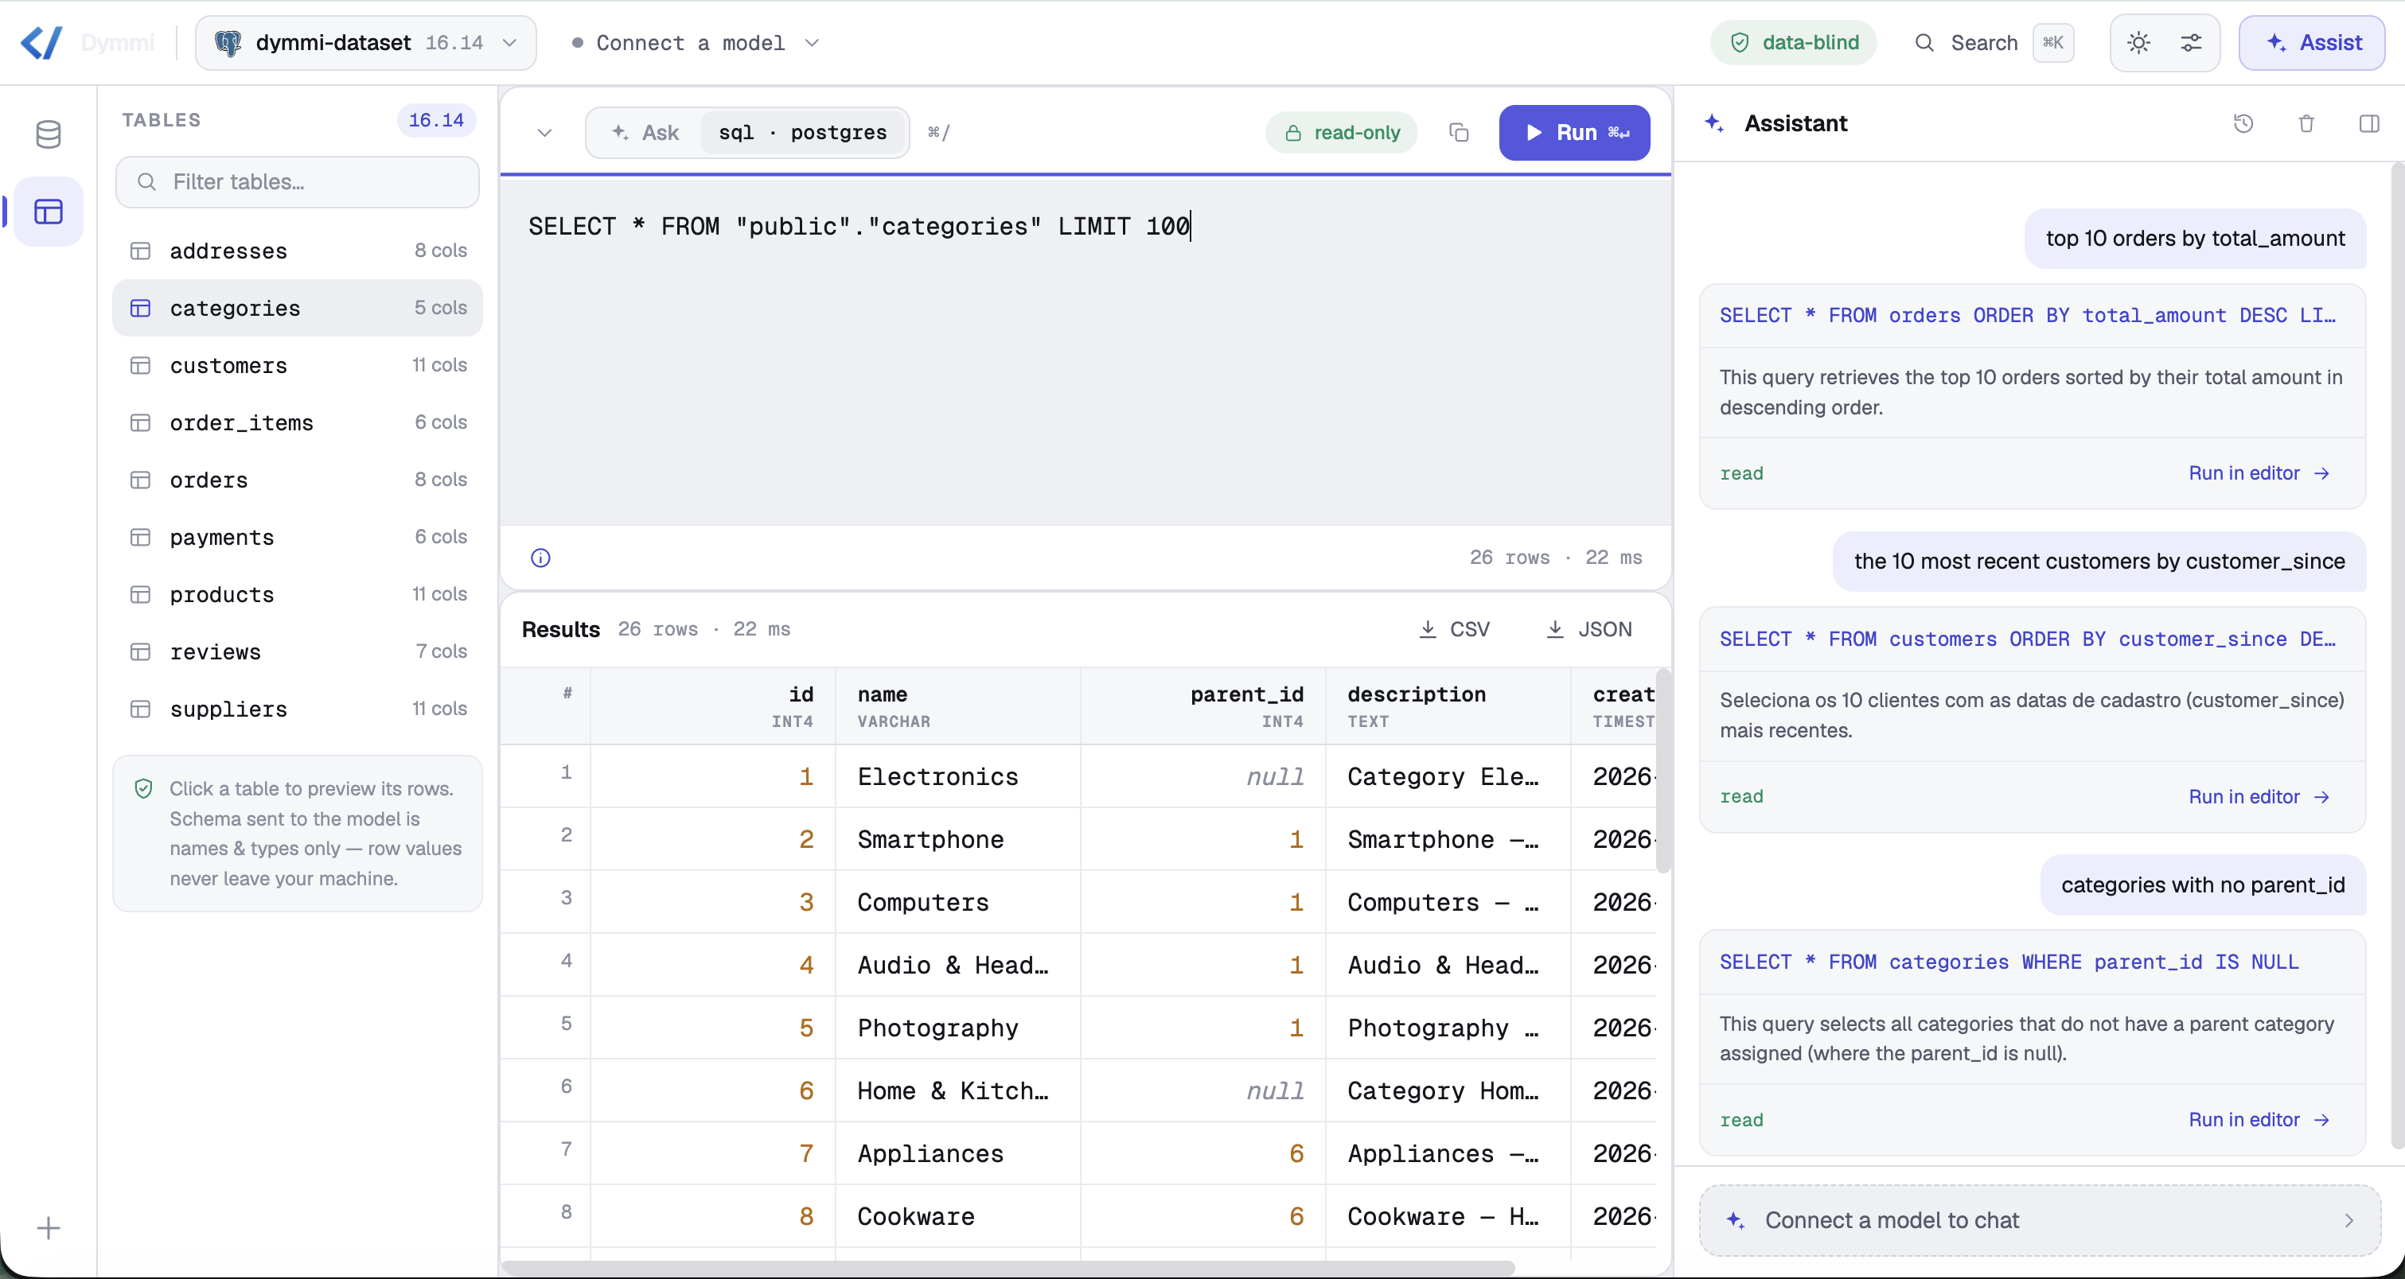Open the dymmi-dataset connection dropdown

click(366, 43)
